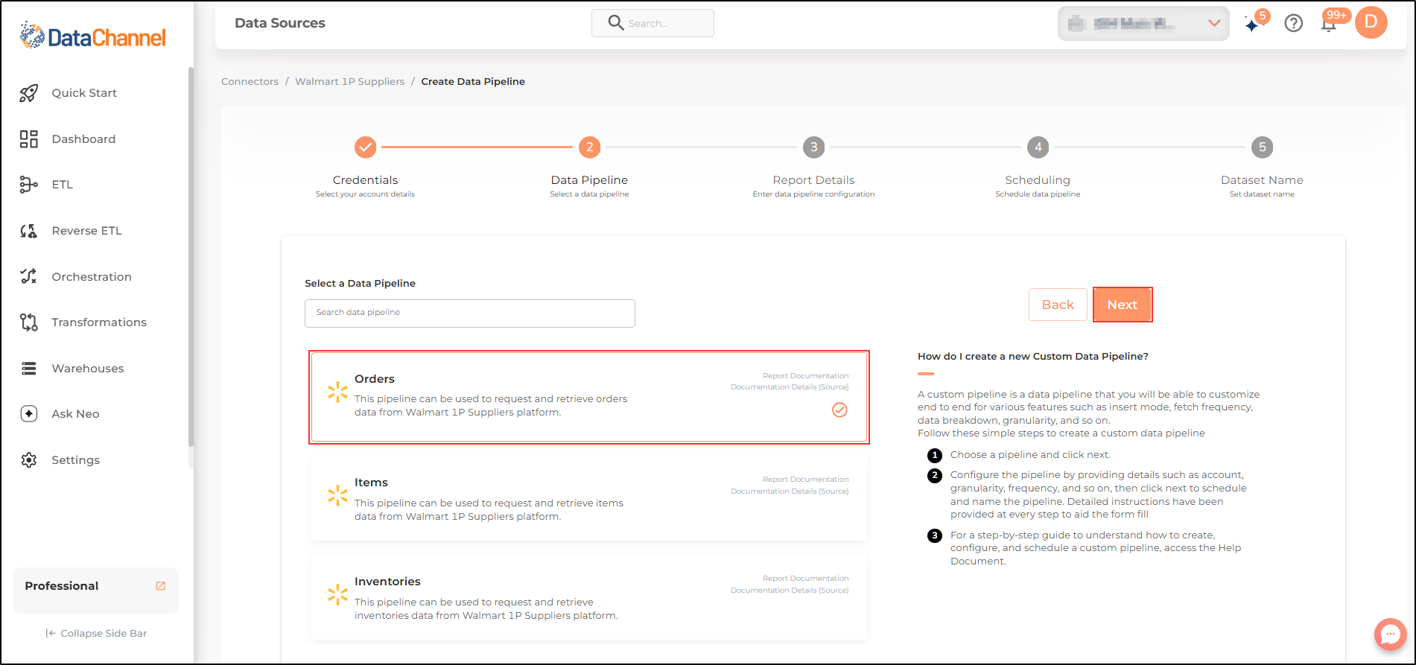Click the Walmart spark icon for Items
This screenshot has width=1416, height=665.
click(x=337, y=495)
